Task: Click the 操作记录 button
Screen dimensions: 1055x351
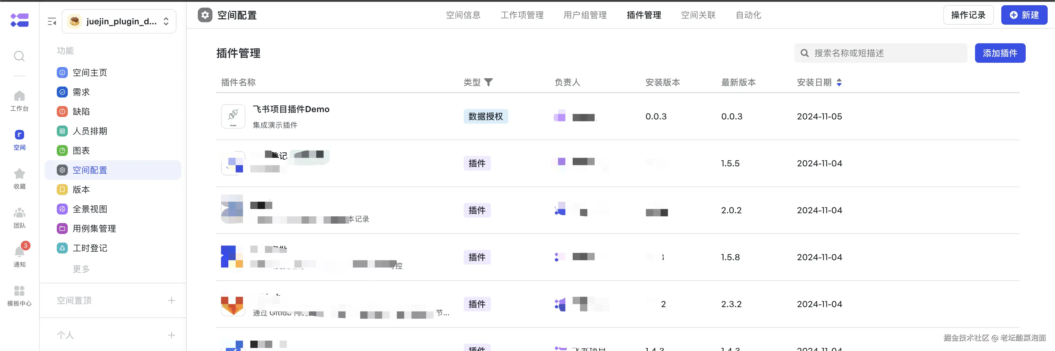Action: click(968, 15)
